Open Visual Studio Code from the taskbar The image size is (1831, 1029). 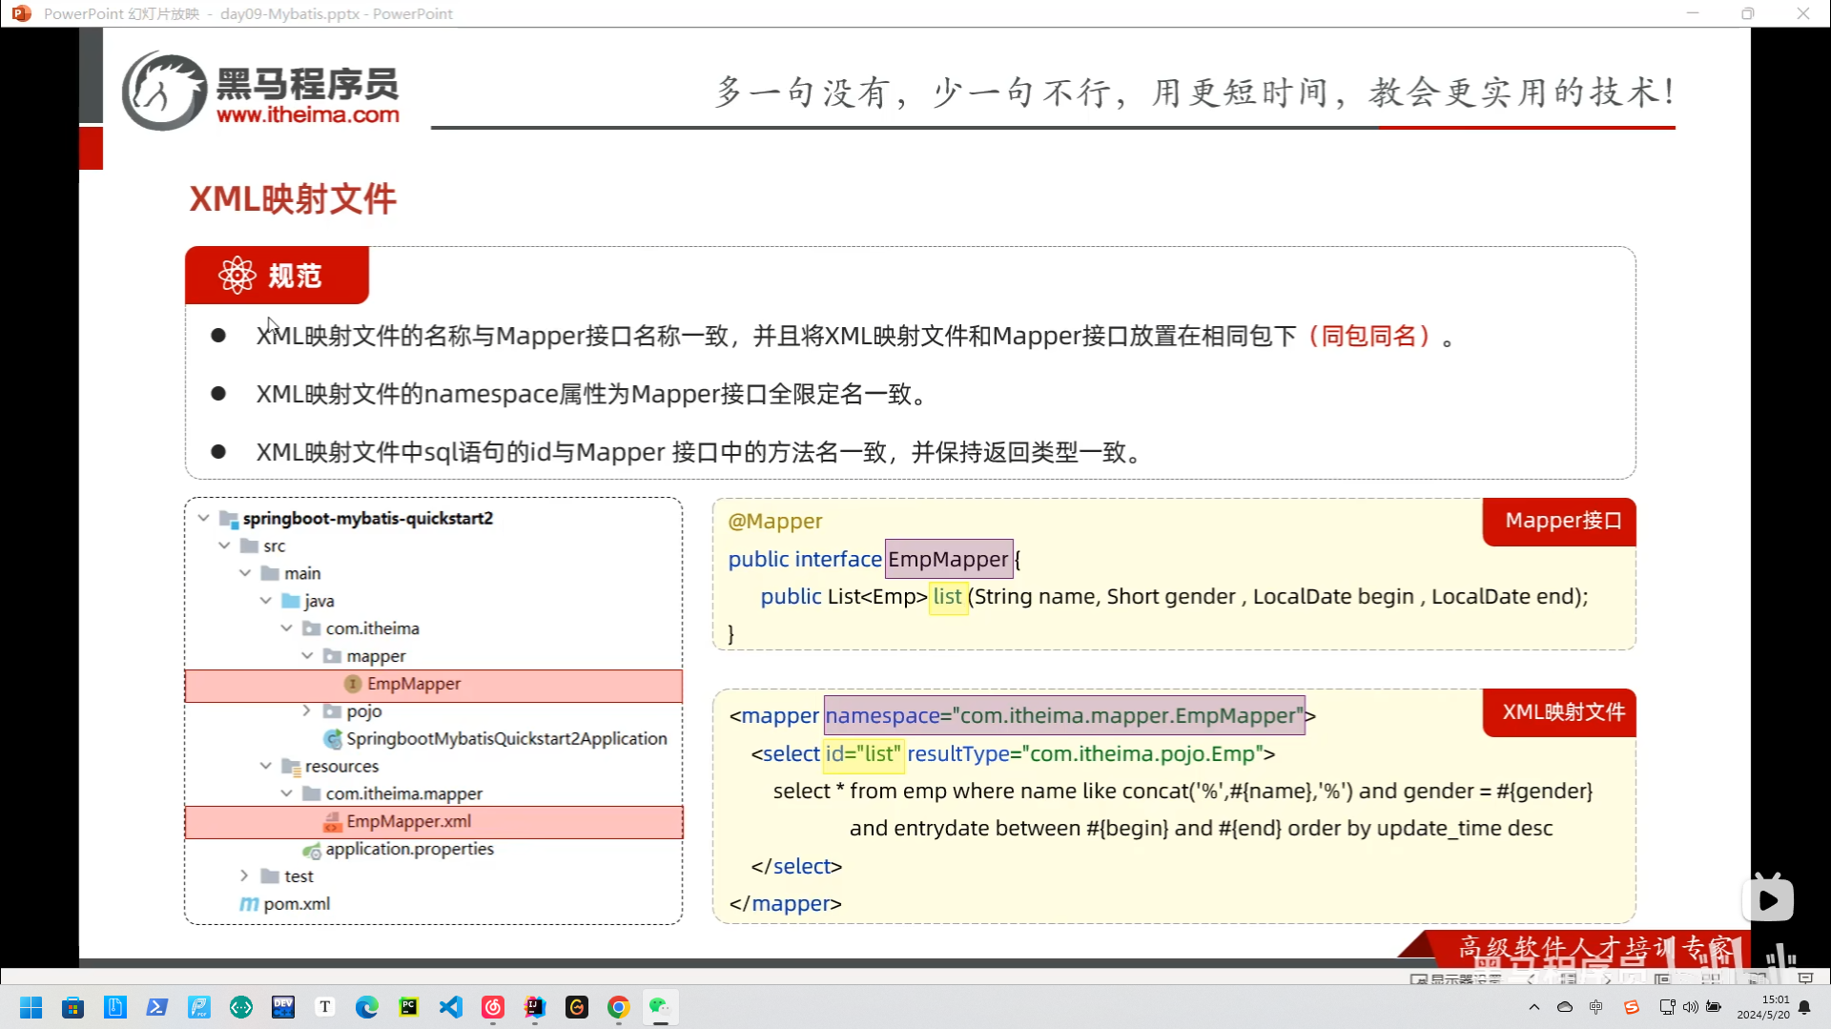(x=451, y=1007)
